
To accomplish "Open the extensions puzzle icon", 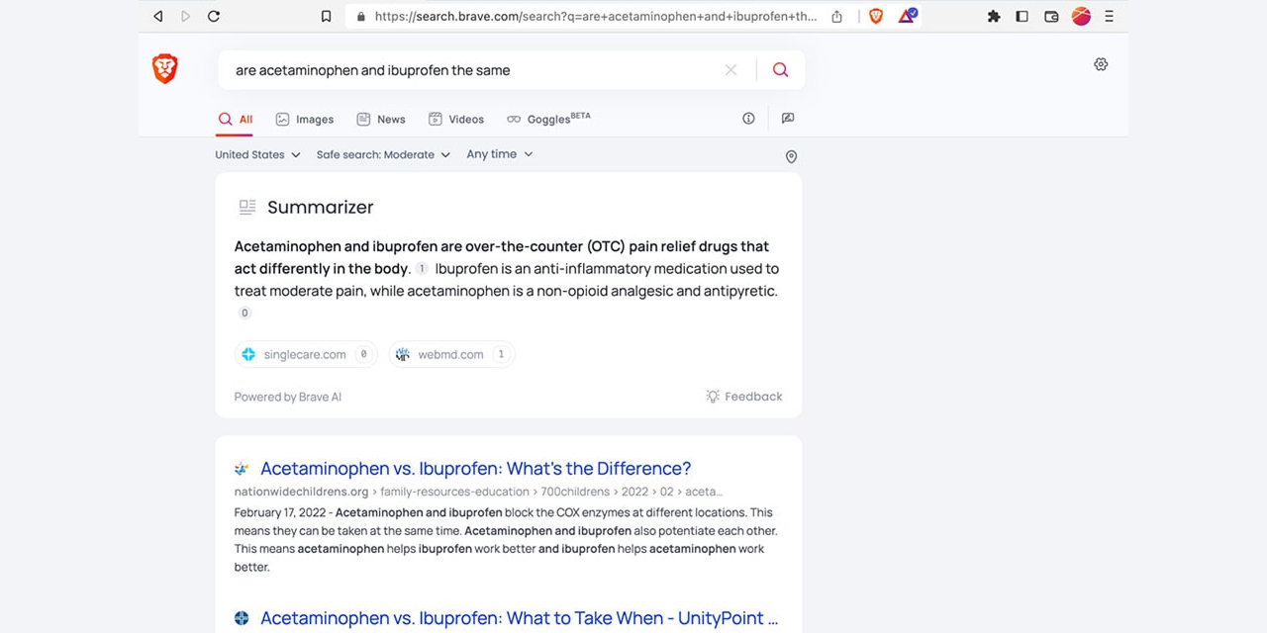I will coord(994,16).
